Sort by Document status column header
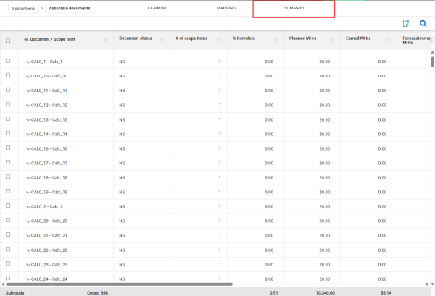This screenshot has width=435, height=296. click(x=136, y=38)
